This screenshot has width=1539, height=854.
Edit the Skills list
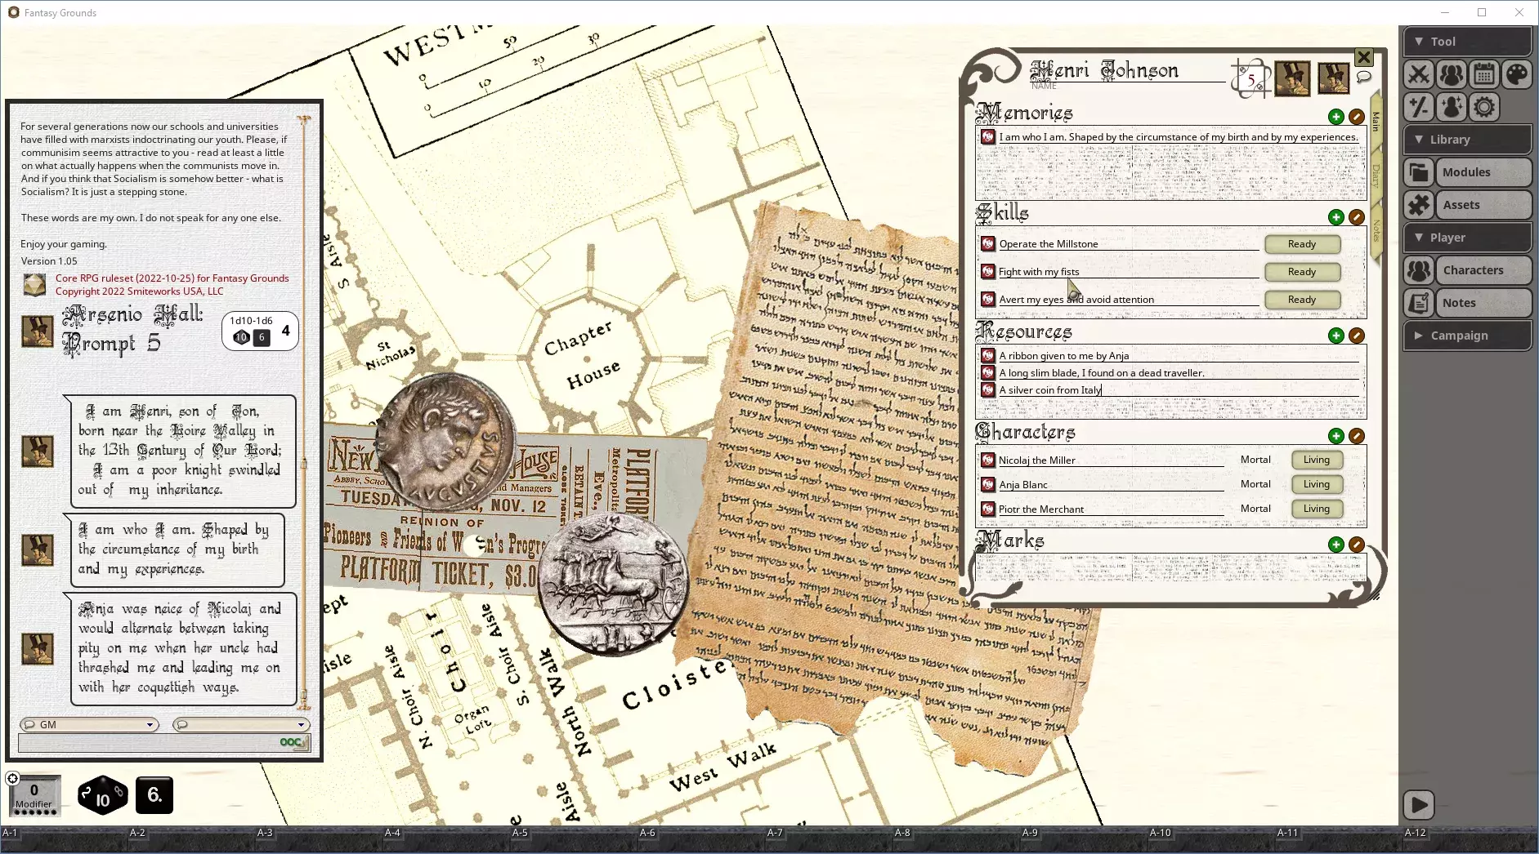(1357, 217)
